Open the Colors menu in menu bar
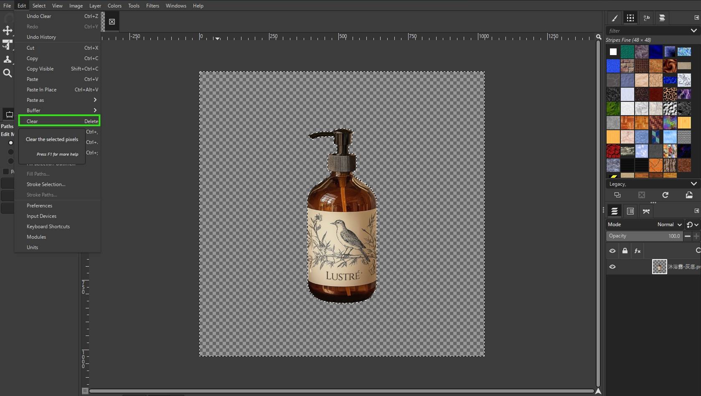701x396 pixels. [114, 5]
